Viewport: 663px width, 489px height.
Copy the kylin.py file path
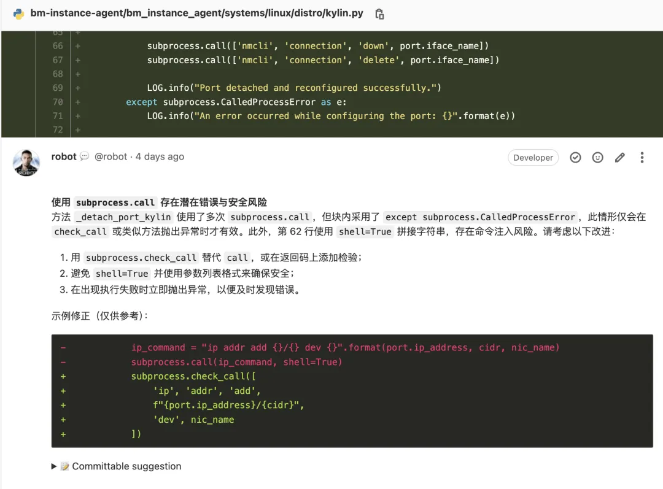click(x=380, y=14)
